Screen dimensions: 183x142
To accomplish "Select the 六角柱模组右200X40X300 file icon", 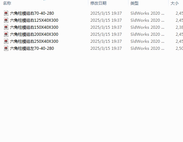I will (6, 34).
